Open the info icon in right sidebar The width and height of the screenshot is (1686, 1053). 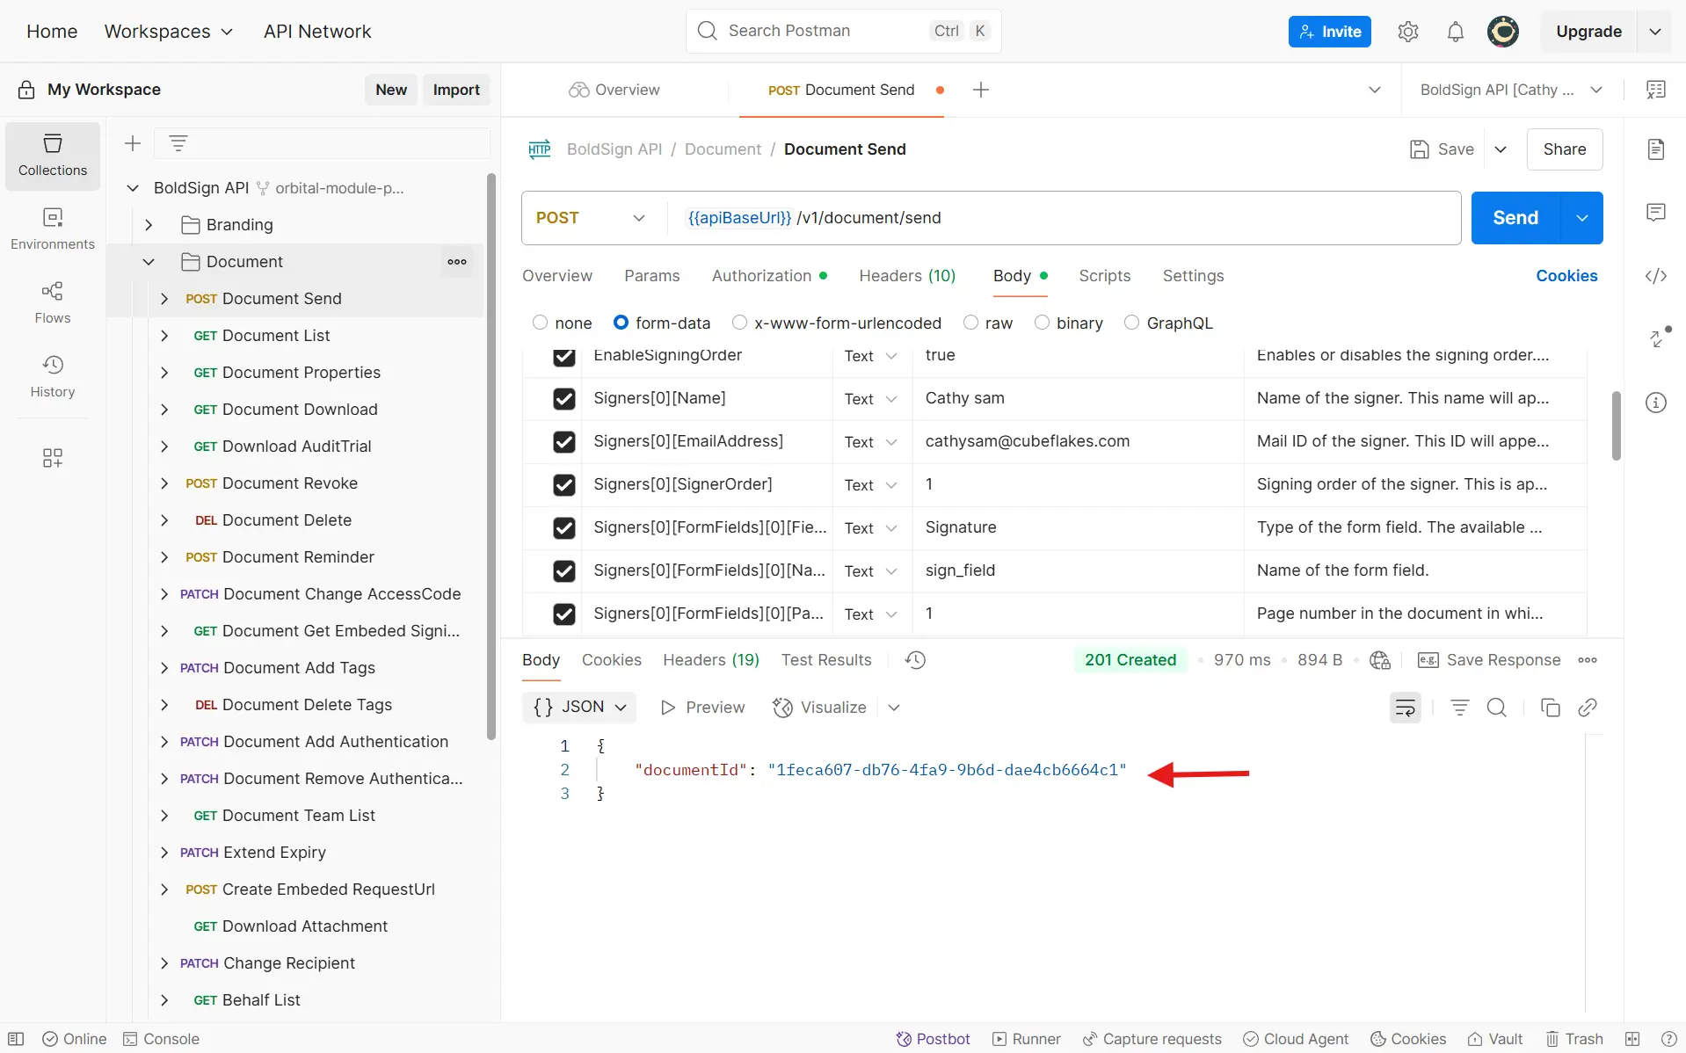pos(1656,403)
